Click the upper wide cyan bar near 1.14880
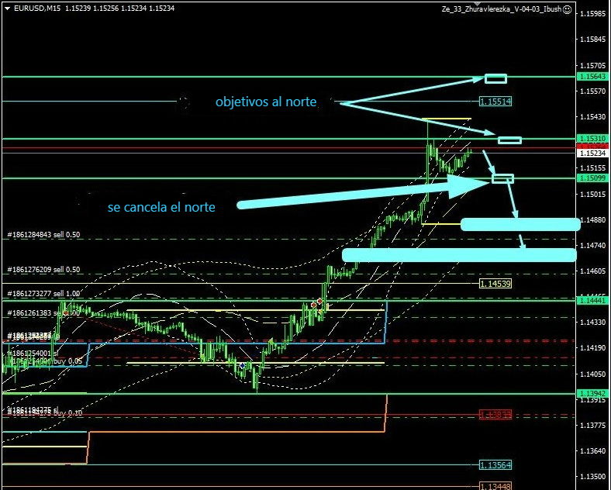This screenshot has width=611, height=490. click(520, 224)
